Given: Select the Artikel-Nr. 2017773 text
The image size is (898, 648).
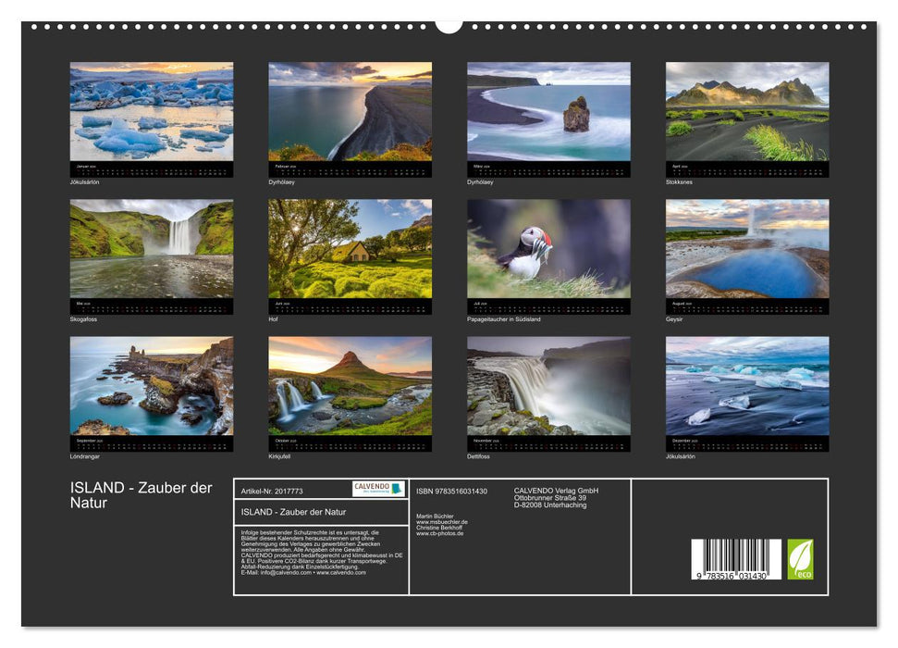Looking at the screenshot, I should [x=272, y=492].
